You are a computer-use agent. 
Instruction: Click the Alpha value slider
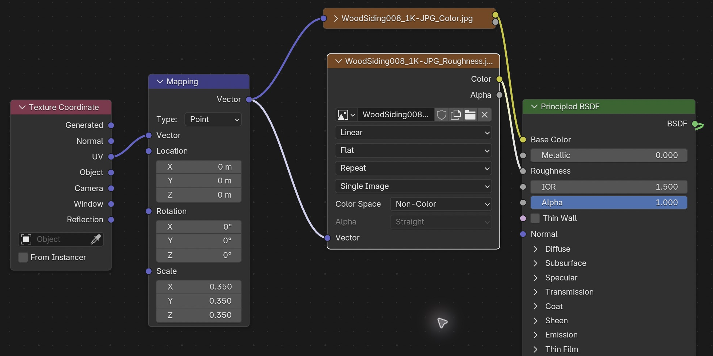click(609, 203)
